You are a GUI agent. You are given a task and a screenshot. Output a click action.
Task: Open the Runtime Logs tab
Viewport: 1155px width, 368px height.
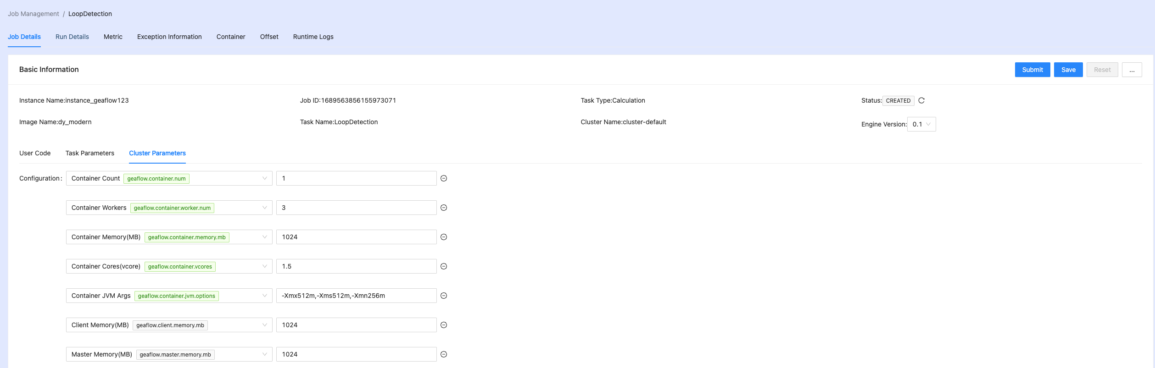313,37
